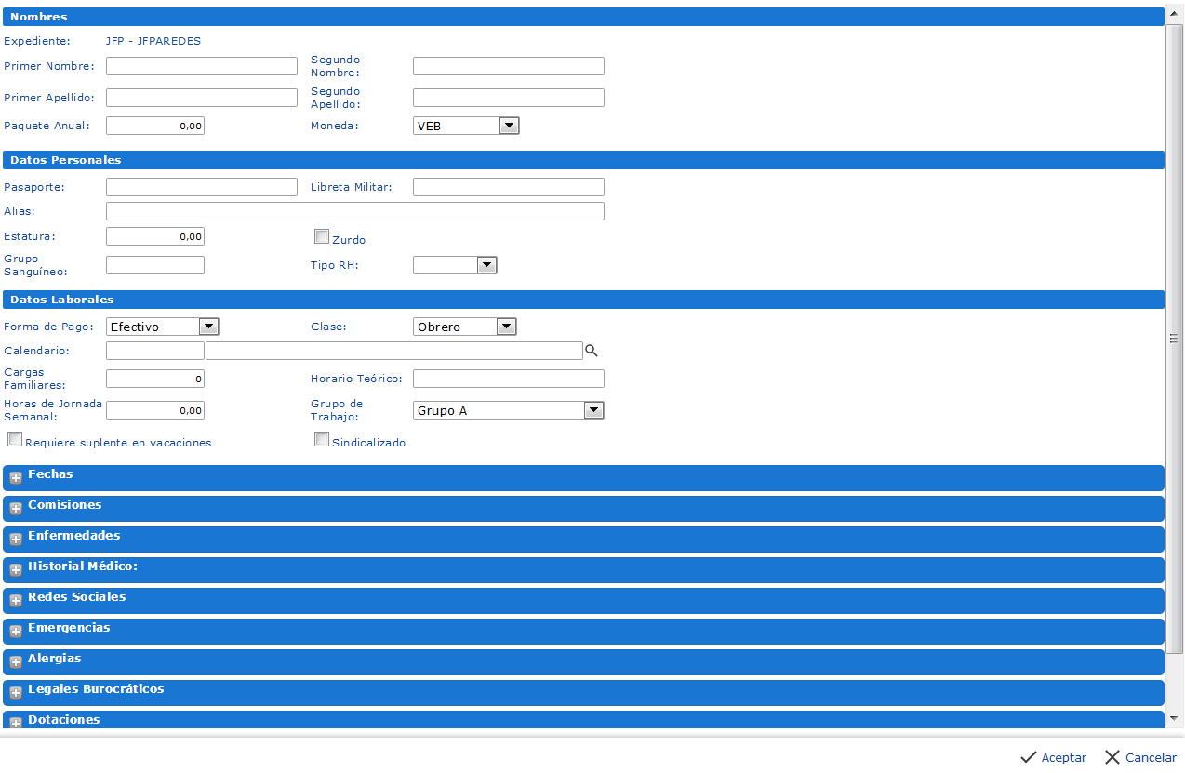The height and width of the screenshot is (773, 1185).
Task: Click the Calendario search magnifier icon
Action: click(591, 351)
